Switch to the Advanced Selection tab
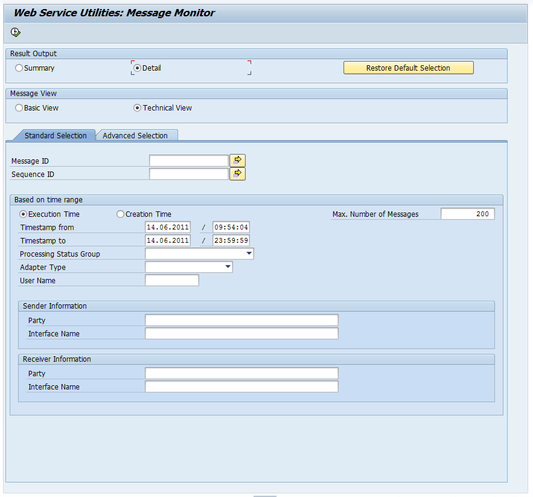 (136, 135)
